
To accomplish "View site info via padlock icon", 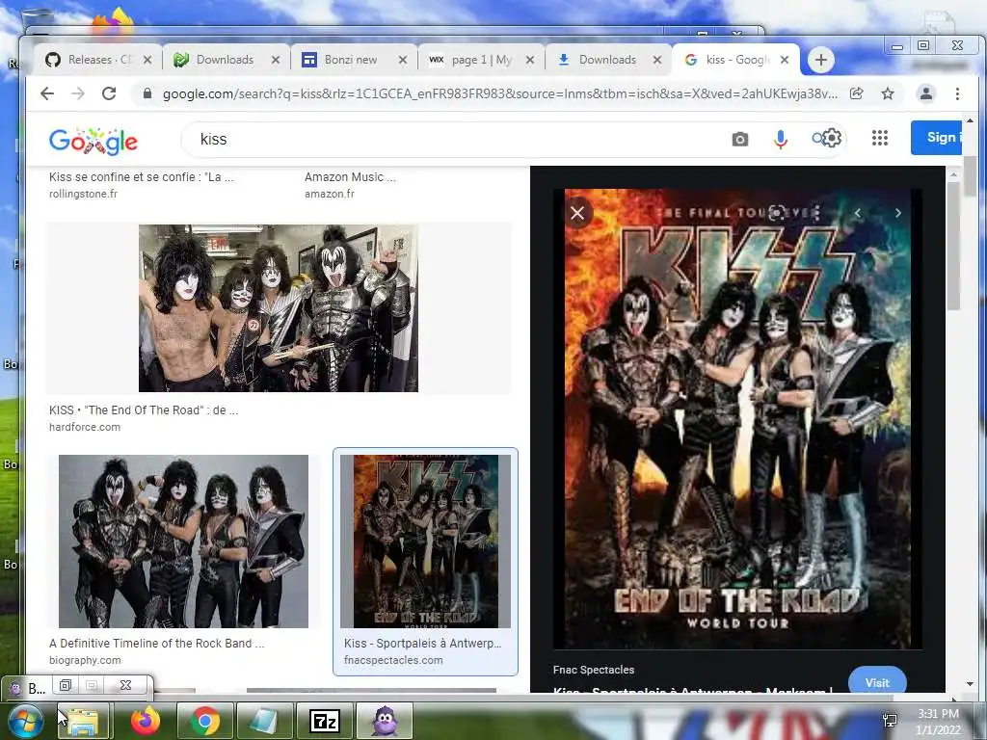I will (147, 93).
